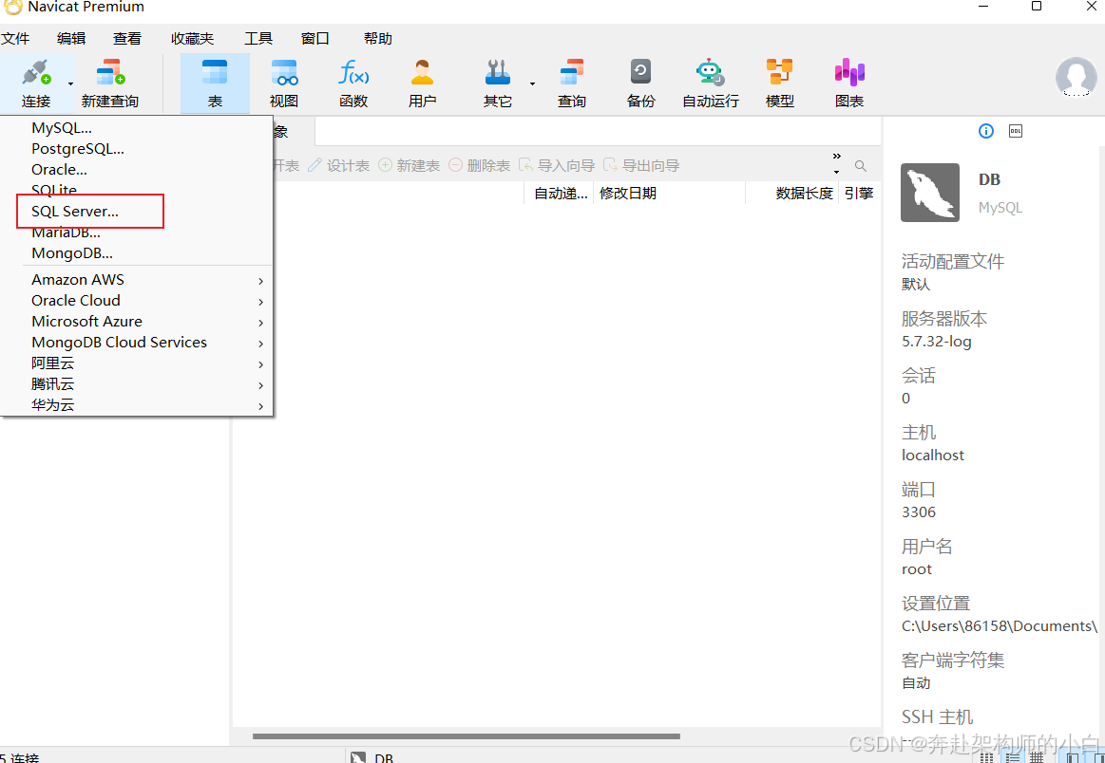Click the localhost host value
Screen dimensions: 1105x763
[932, 456]
